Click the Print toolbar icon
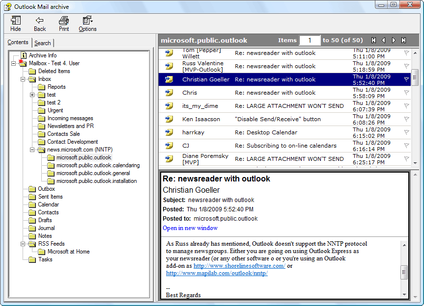 click(64, 21)
